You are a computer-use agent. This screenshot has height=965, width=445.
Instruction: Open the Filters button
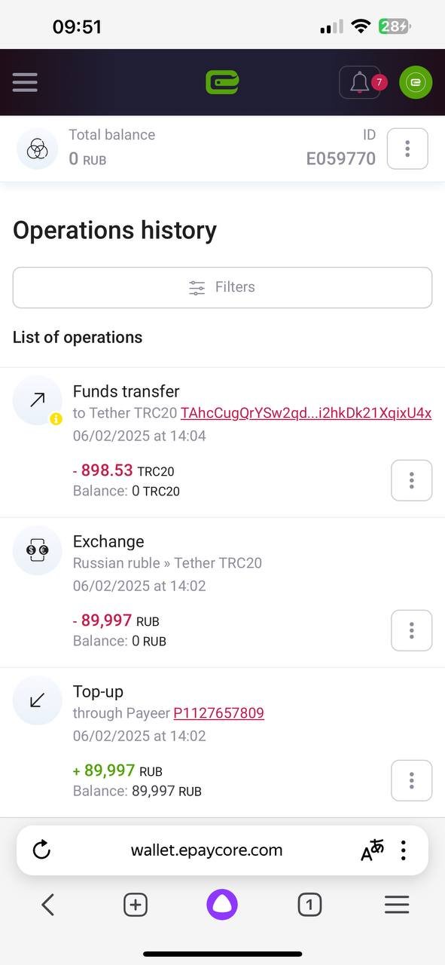point(222,287)
